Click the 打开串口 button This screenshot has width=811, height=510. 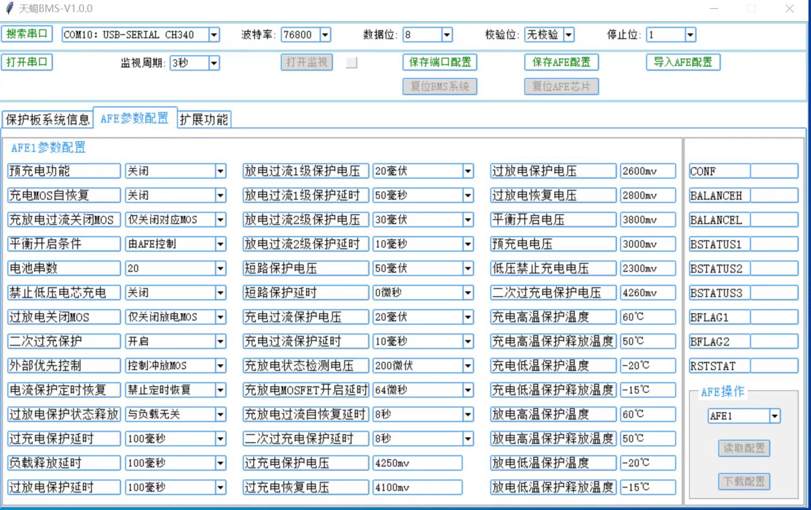pyautogui.click(x=27, y=62)
